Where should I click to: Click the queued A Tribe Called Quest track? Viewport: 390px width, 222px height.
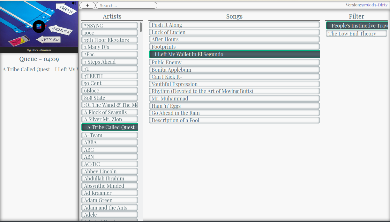[39, 69]
